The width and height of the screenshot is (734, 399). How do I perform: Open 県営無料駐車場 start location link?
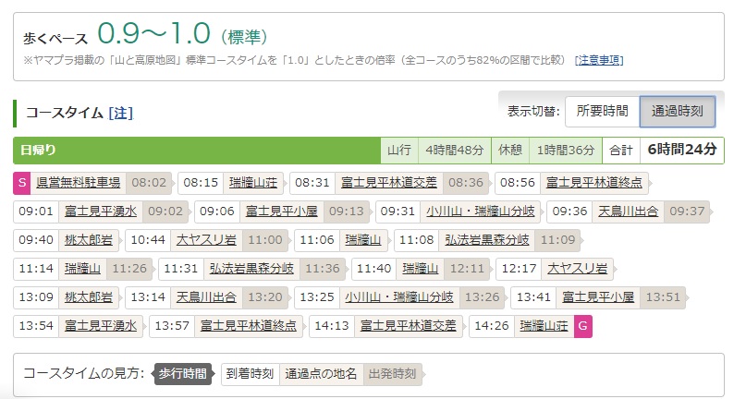(x=78, y=182)
